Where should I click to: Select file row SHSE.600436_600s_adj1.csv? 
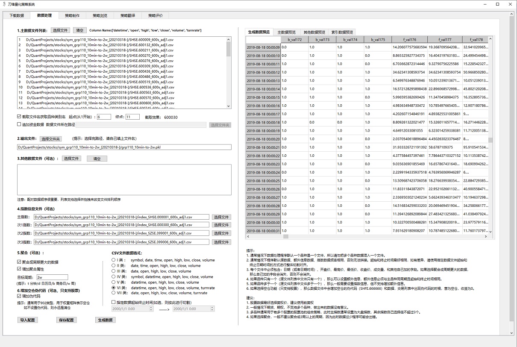(x=121, y=71)
